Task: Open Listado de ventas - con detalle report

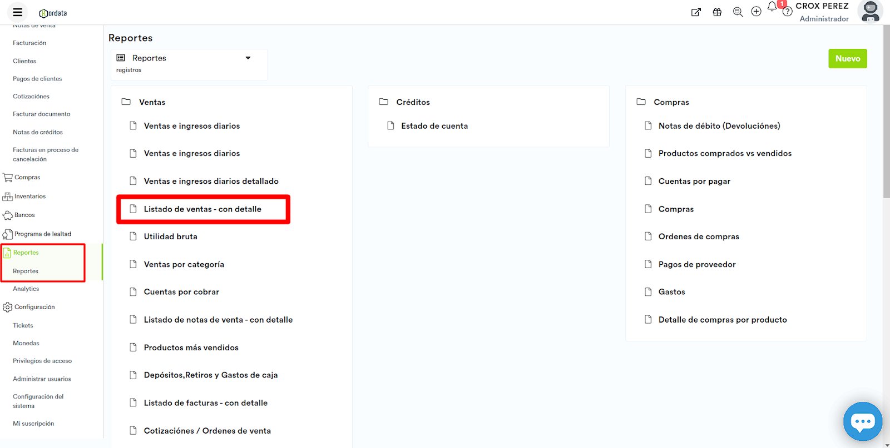Action: pos(202,209)
